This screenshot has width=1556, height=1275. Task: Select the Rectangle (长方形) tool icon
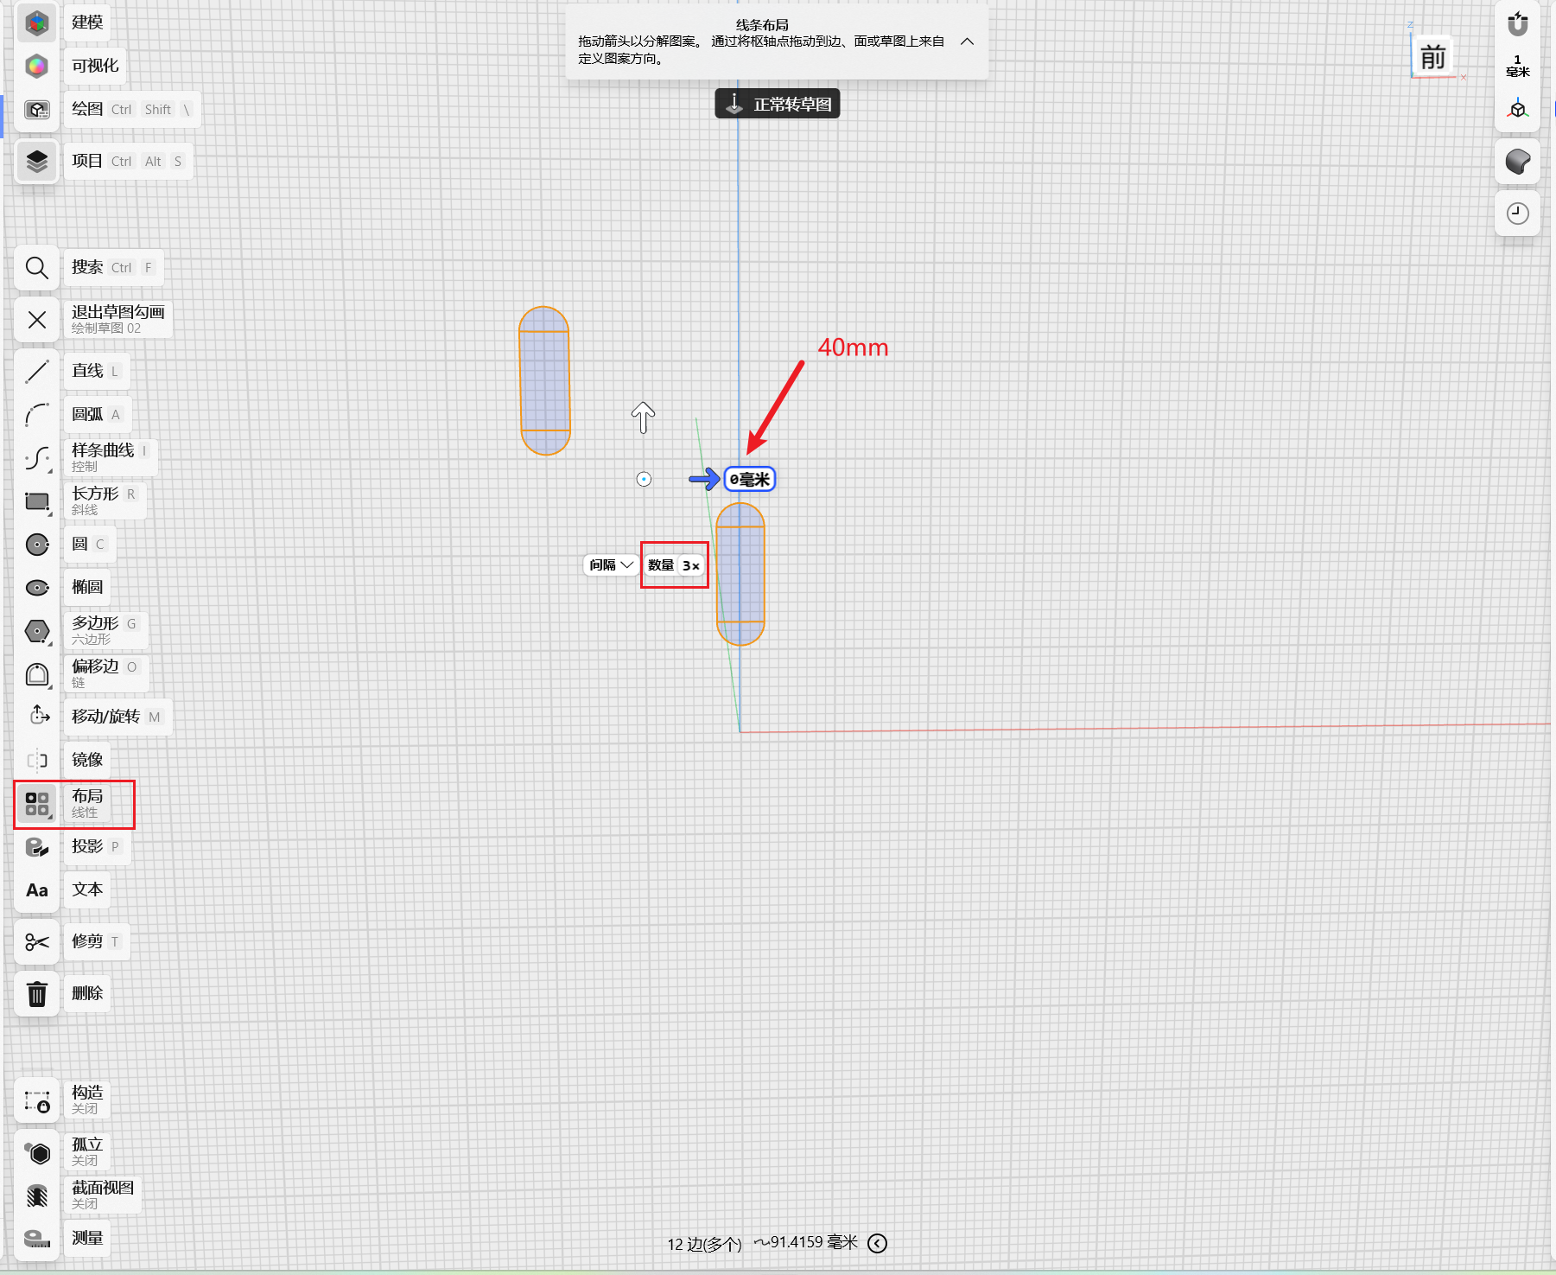(36, 501)
